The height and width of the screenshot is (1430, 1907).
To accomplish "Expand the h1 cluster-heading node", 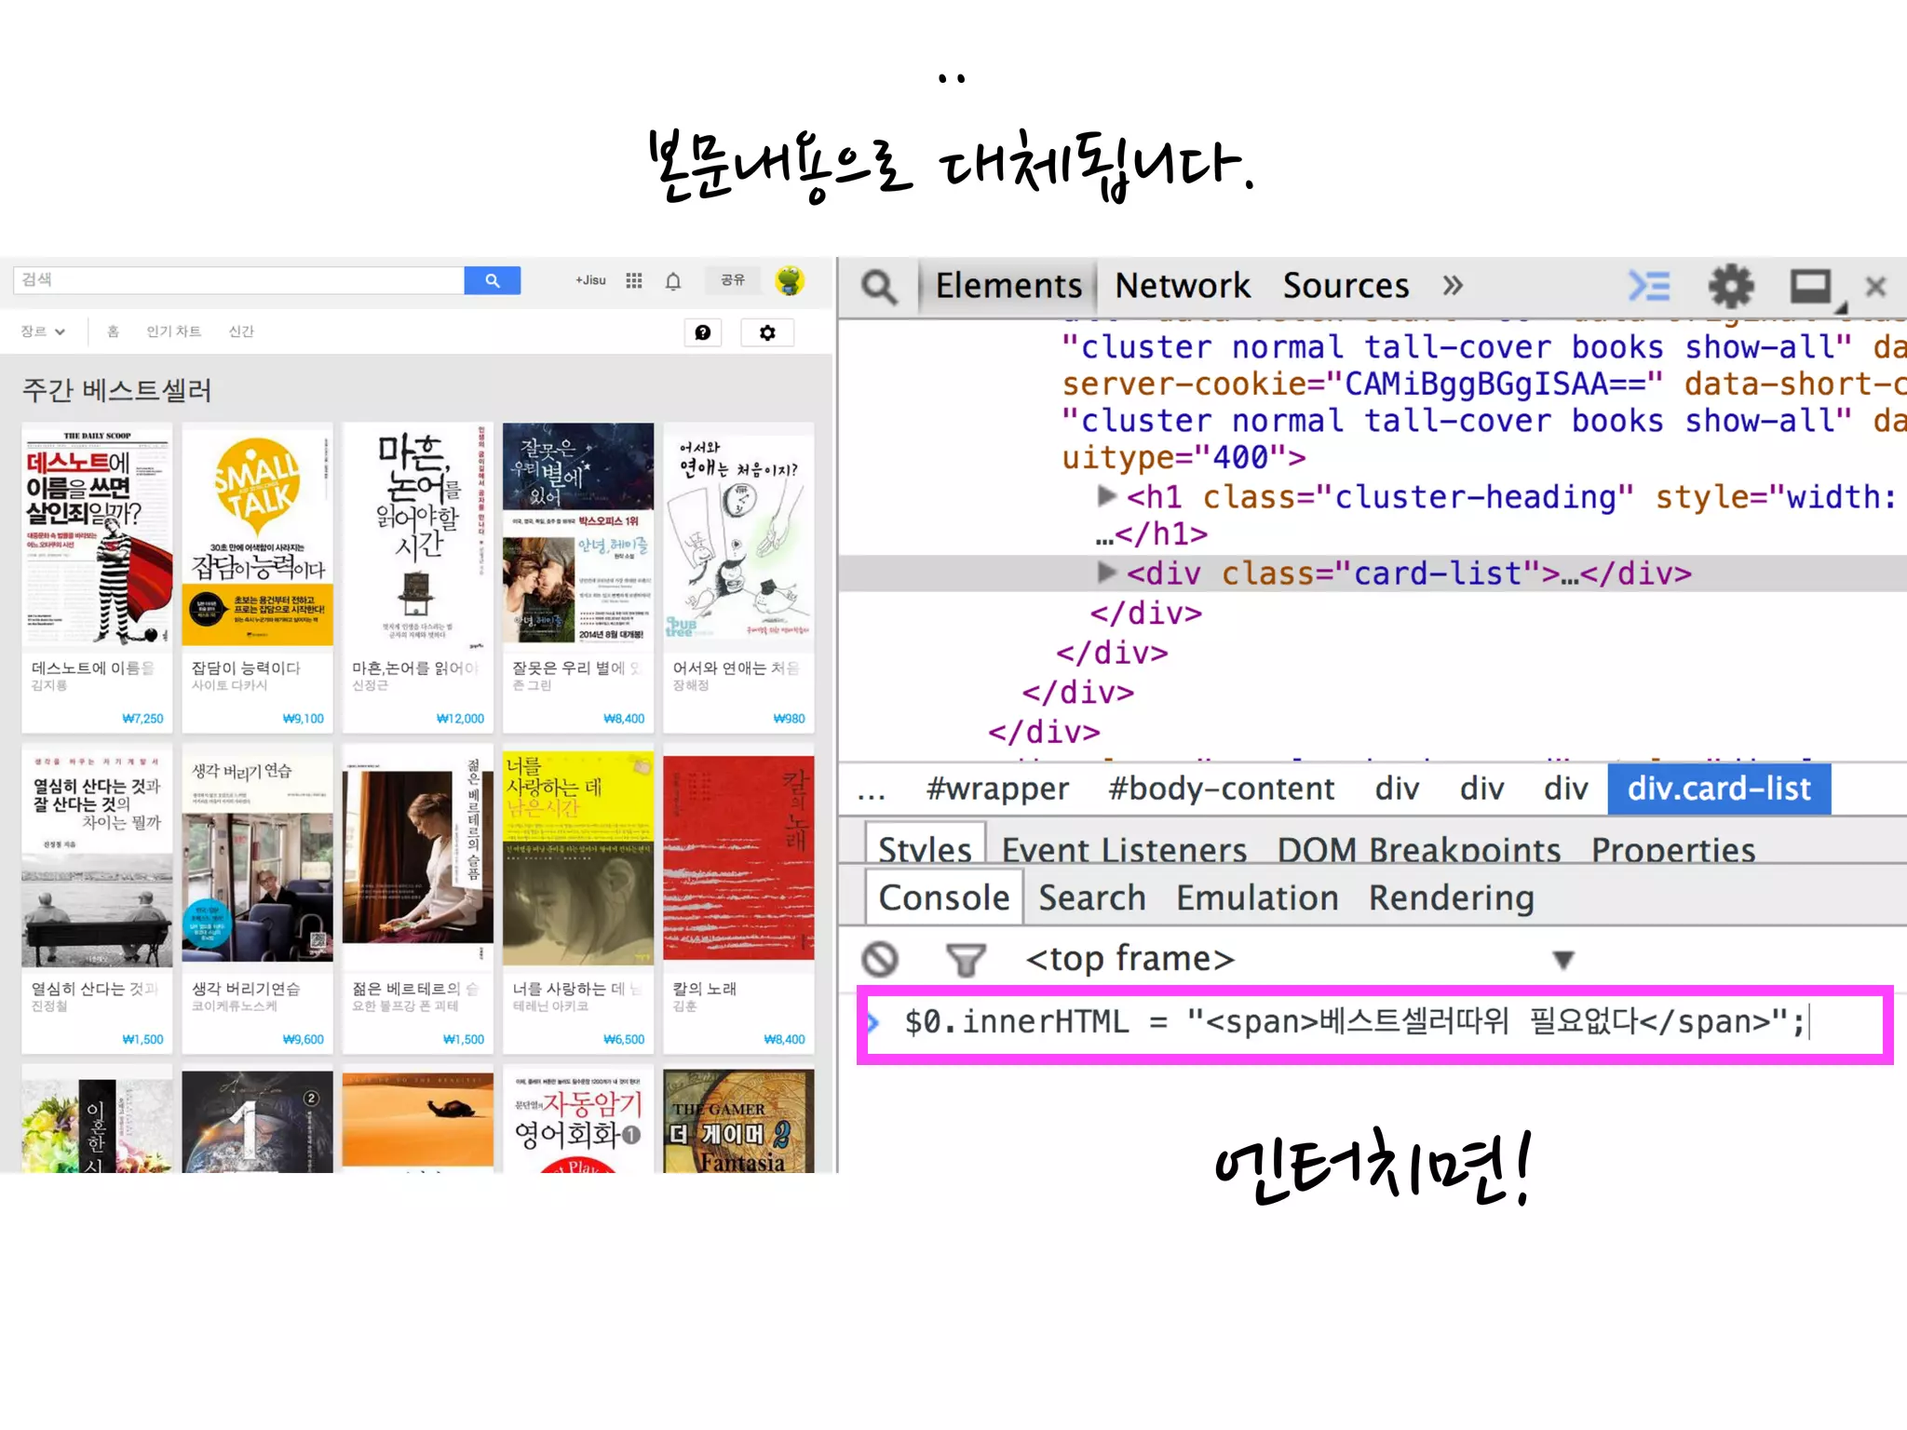I will click(1106, 496).
